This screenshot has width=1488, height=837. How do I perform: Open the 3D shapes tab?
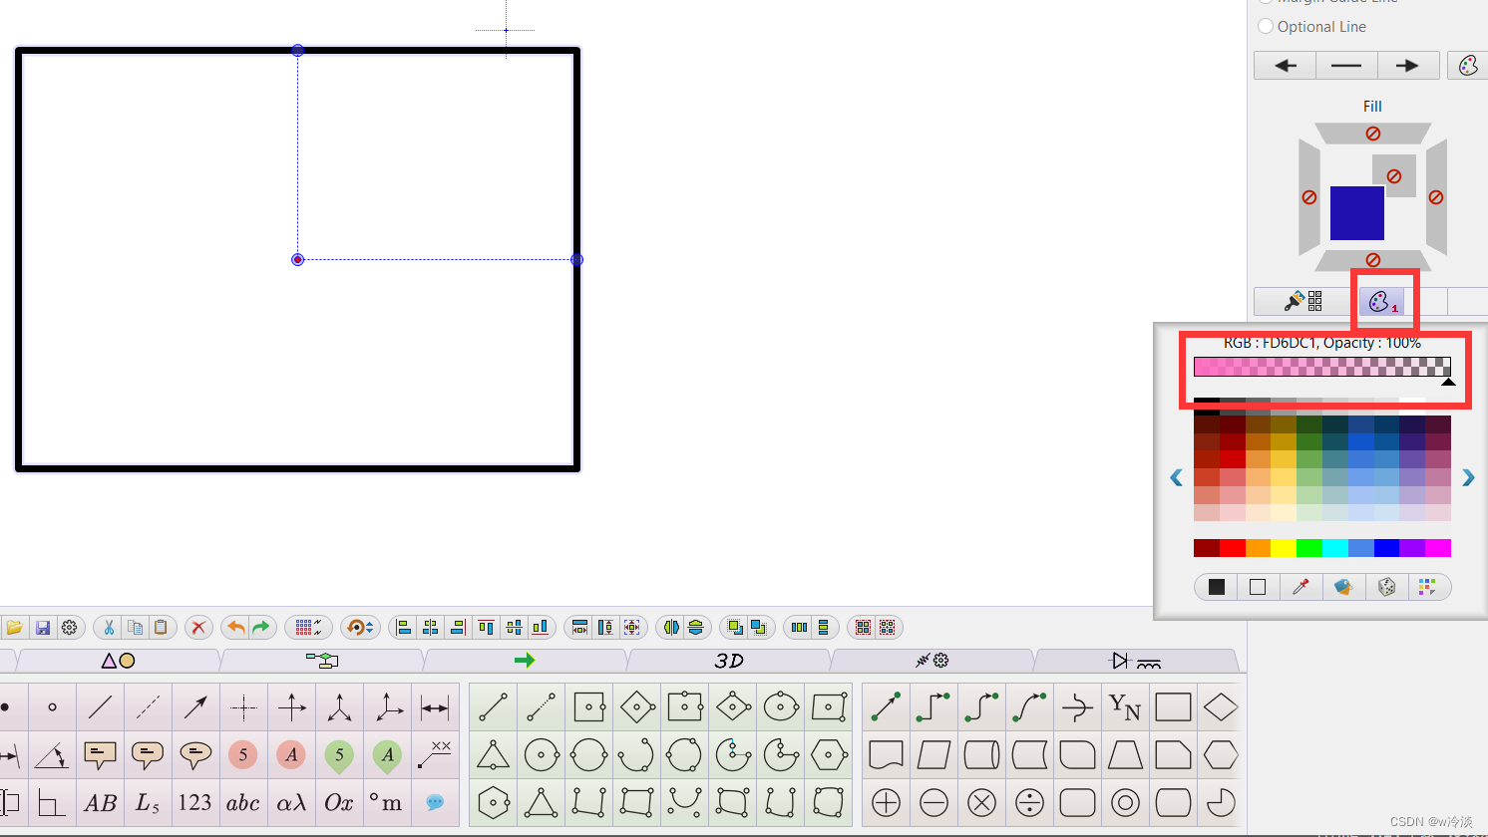tap(729, 661)
